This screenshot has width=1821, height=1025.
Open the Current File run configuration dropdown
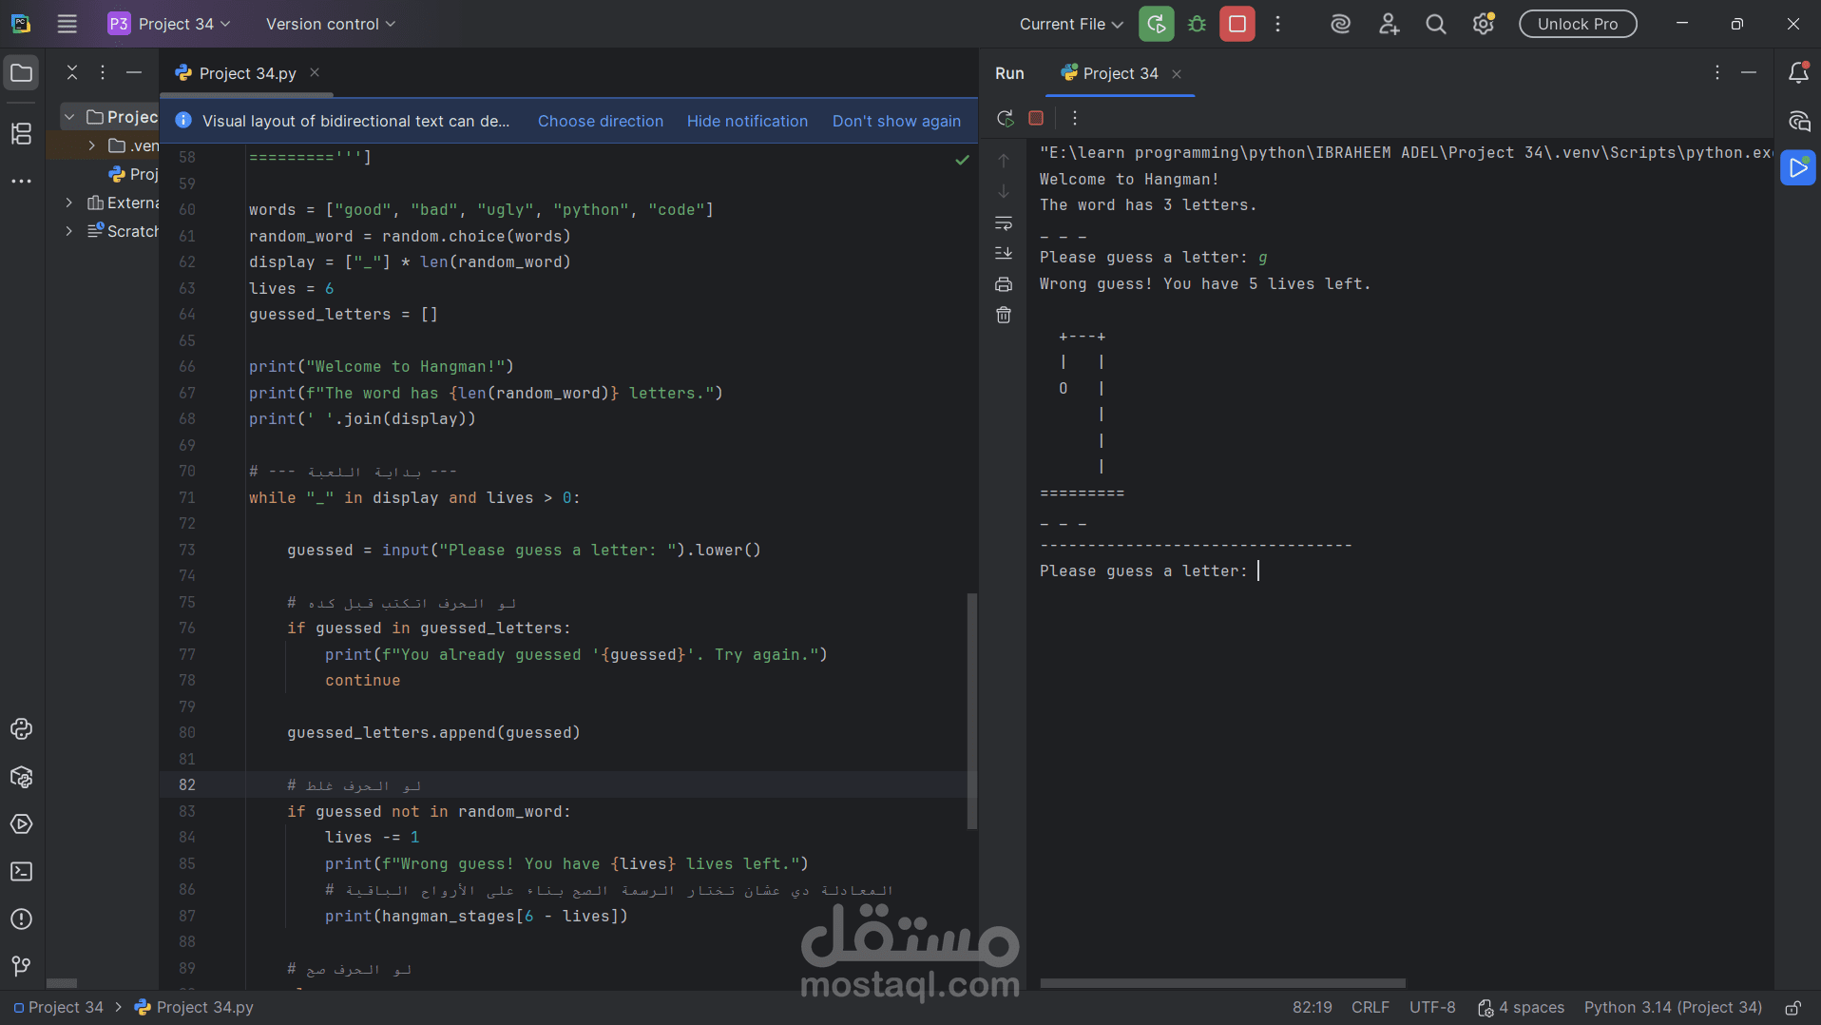click(1070, 24)
